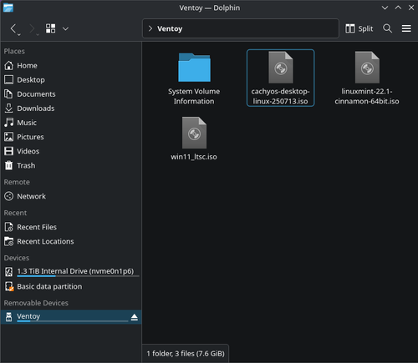This screenshot has height=363, width=418.
Task: Select the linuxmint-22.1-cinnamon-64bit.iso file
Action: 367,78
